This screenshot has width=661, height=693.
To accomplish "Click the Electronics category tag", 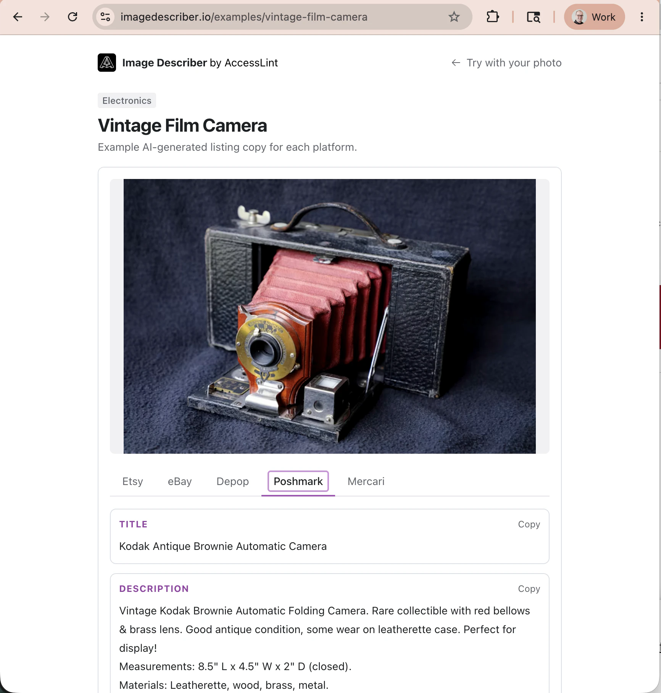I will pyautogui.click(x=127, y=100).
